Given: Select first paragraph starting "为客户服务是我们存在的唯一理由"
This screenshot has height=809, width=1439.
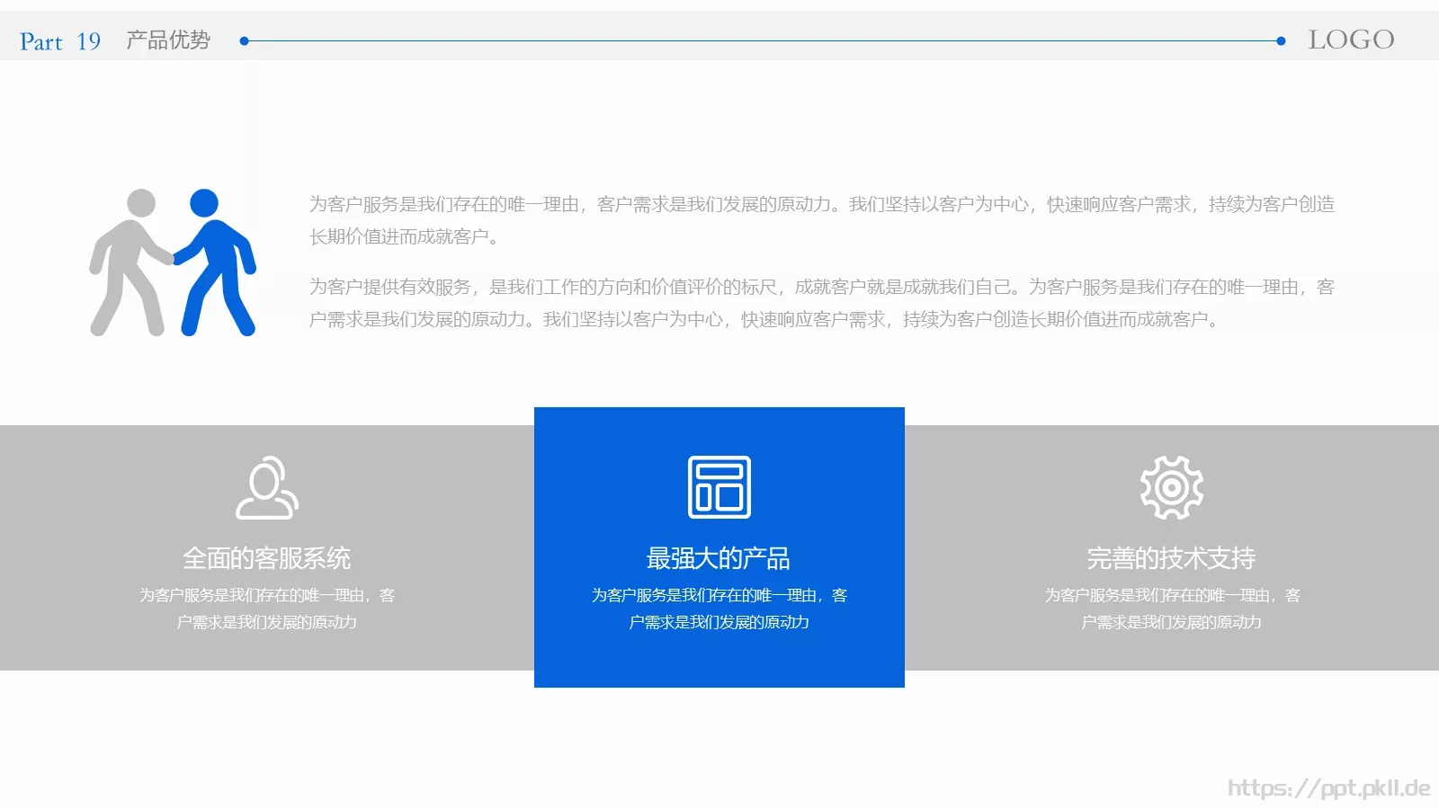Looking at the screenshot, I should [x=821, y=220].
